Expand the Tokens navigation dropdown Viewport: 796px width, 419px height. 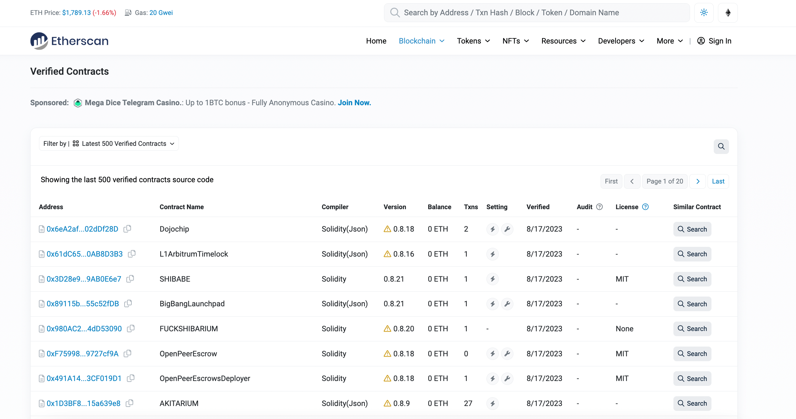click(473, 41)
